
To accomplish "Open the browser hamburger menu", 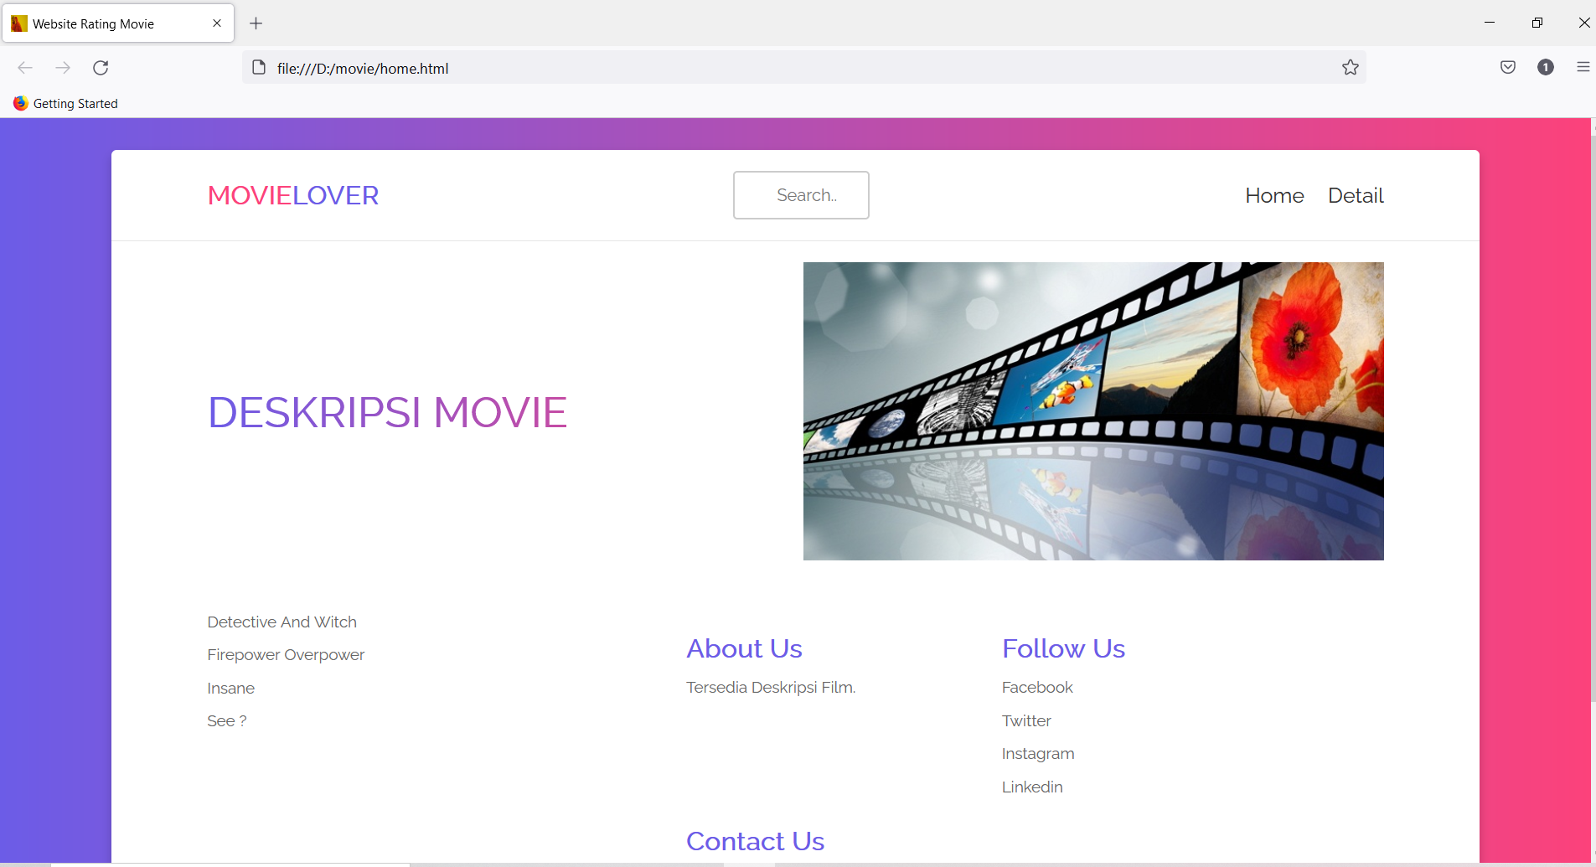I will point(1583,68).
